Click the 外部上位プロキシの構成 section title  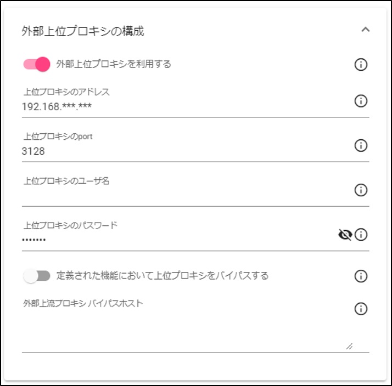click(83, 31)
